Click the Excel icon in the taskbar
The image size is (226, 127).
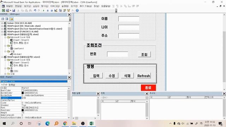coord(91,123)
